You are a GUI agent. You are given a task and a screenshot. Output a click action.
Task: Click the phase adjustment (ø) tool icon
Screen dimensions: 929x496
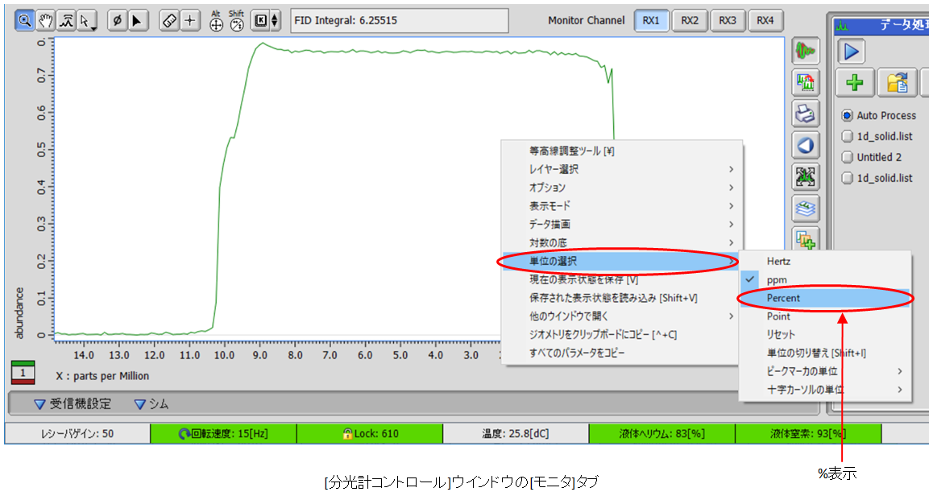click(x=118, y=20)
